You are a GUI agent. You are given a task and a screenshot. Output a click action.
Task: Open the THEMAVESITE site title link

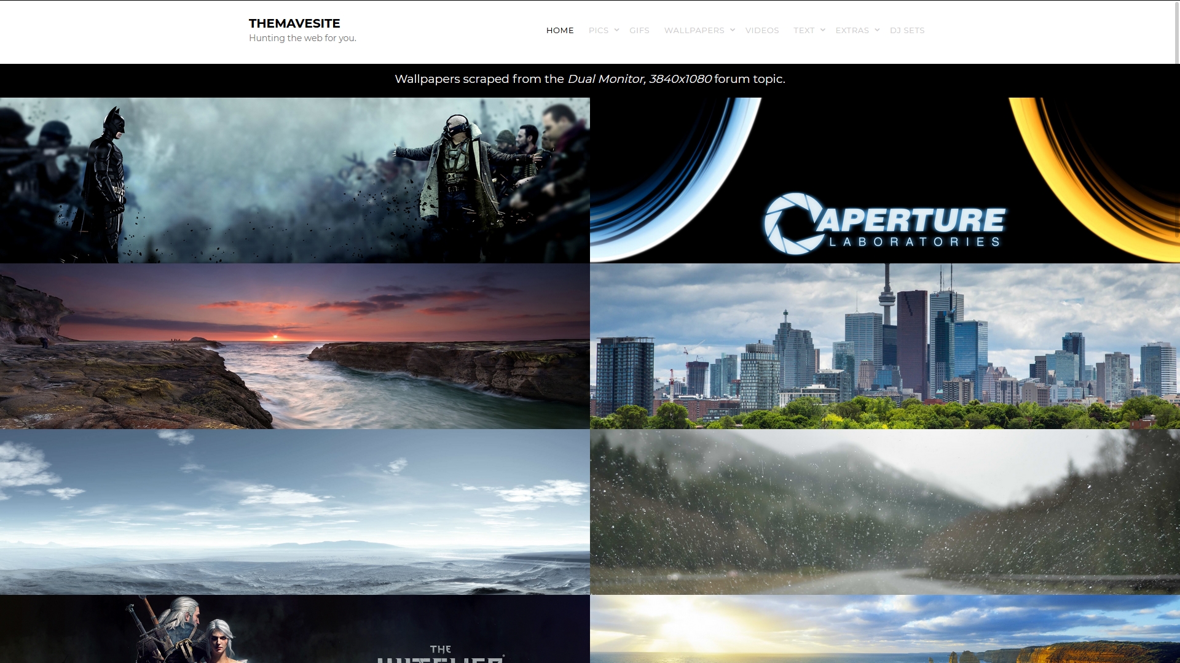294,23
